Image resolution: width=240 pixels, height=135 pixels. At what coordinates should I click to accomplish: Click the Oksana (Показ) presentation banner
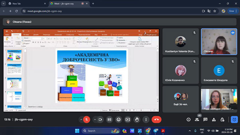pyautogui.click(x=119, y=22)
